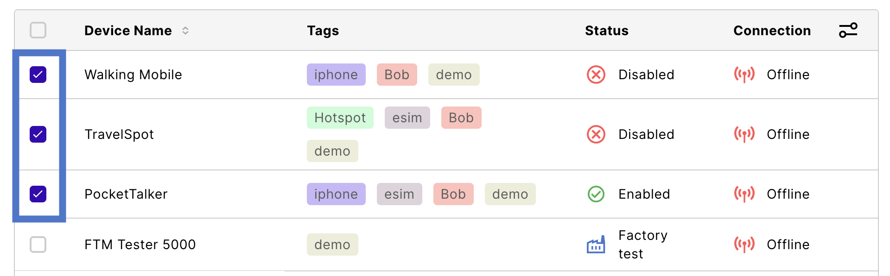
Task: Sort by Device Name using the arrows
Action: [x=185, y=31]
